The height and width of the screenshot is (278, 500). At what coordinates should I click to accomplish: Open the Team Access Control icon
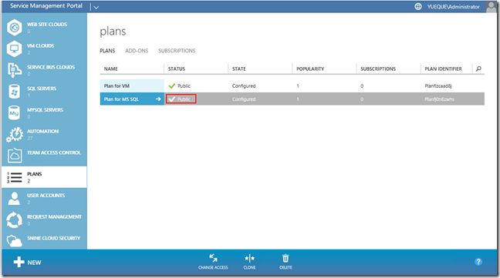tap(15, 156)
